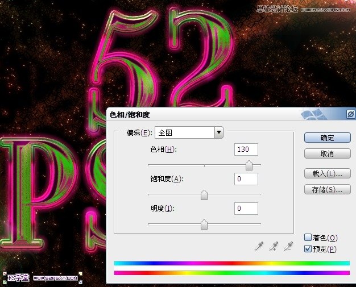This screenshot has height=287, width=356.
Task: Click the lower shifted color spectrum bar
Action: coord(231,273)
